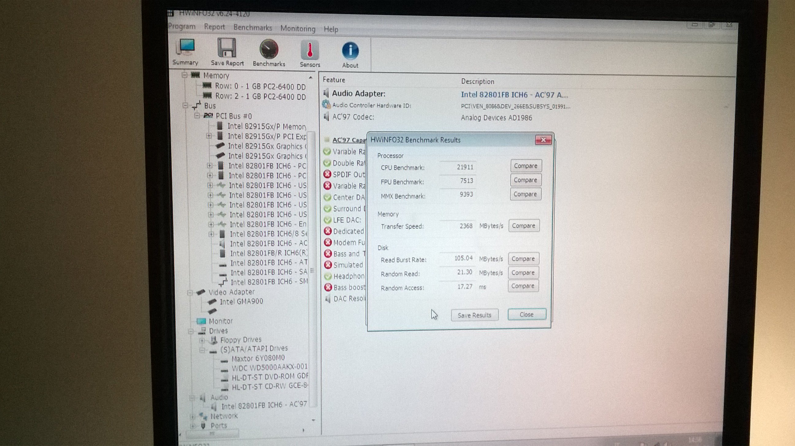
Task: Click the Save Results button
Action: (x=474, y=315)
